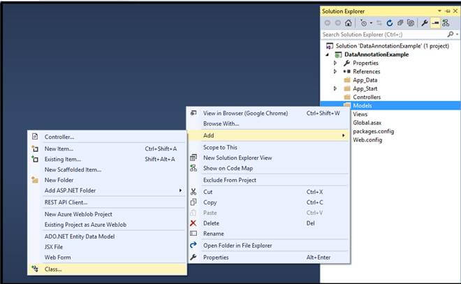Choose Browse With... from context menu
This screenshot has width=461, height=284.
pyautogui.click(x=268, y=124)
